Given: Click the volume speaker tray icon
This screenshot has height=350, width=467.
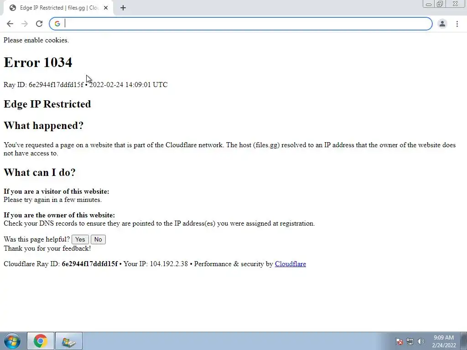Looking at the screenshot, I should [420, 341].
